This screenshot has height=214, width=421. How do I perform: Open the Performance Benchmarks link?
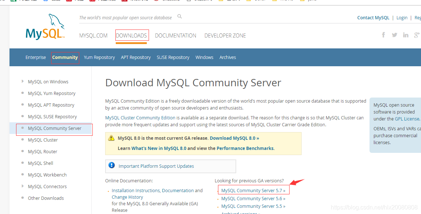245,148
